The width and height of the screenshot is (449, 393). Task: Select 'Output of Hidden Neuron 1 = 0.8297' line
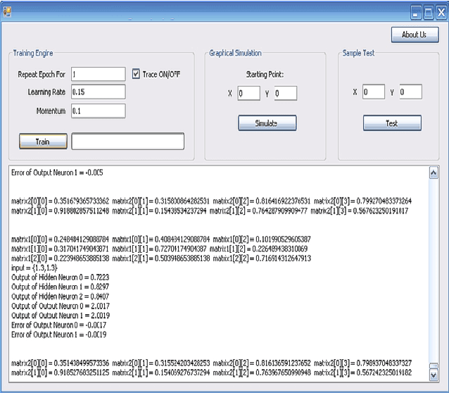click(60, 287)
